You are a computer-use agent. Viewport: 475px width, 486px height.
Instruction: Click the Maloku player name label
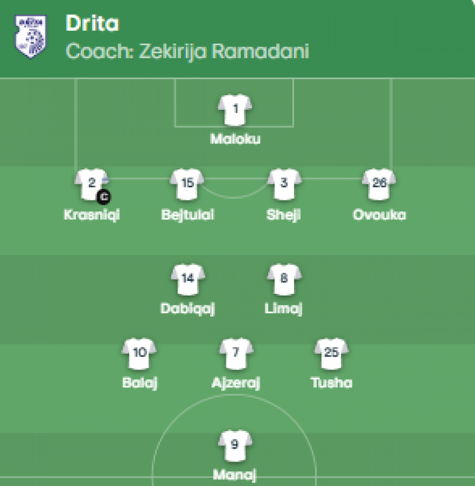[x=235, y=139]
